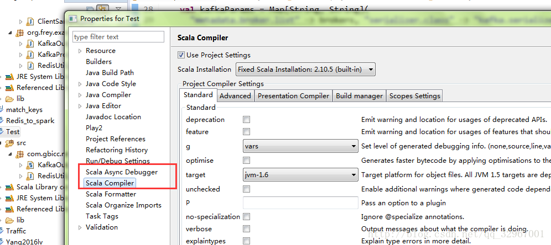Click the P plugin option field
The image size is (551, 245).
coord(300,203)
